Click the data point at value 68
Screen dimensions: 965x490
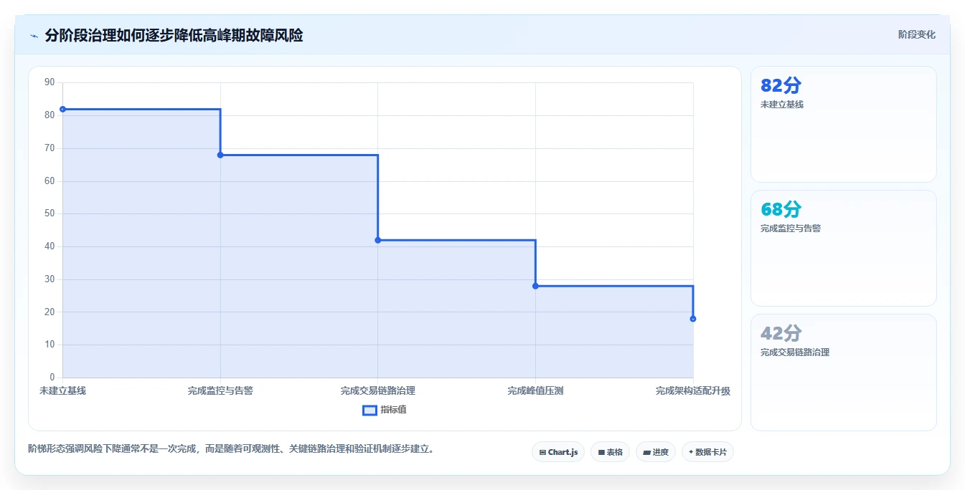click(x=220, y=155)
